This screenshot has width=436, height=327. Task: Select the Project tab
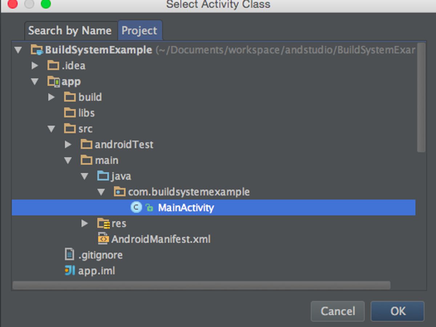[140, 31]
